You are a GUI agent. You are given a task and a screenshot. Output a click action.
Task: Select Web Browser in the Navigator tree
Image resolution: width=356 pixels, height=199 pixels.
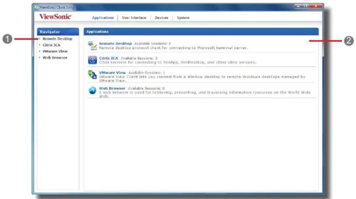pyautogui.click(x=55, y=58)
